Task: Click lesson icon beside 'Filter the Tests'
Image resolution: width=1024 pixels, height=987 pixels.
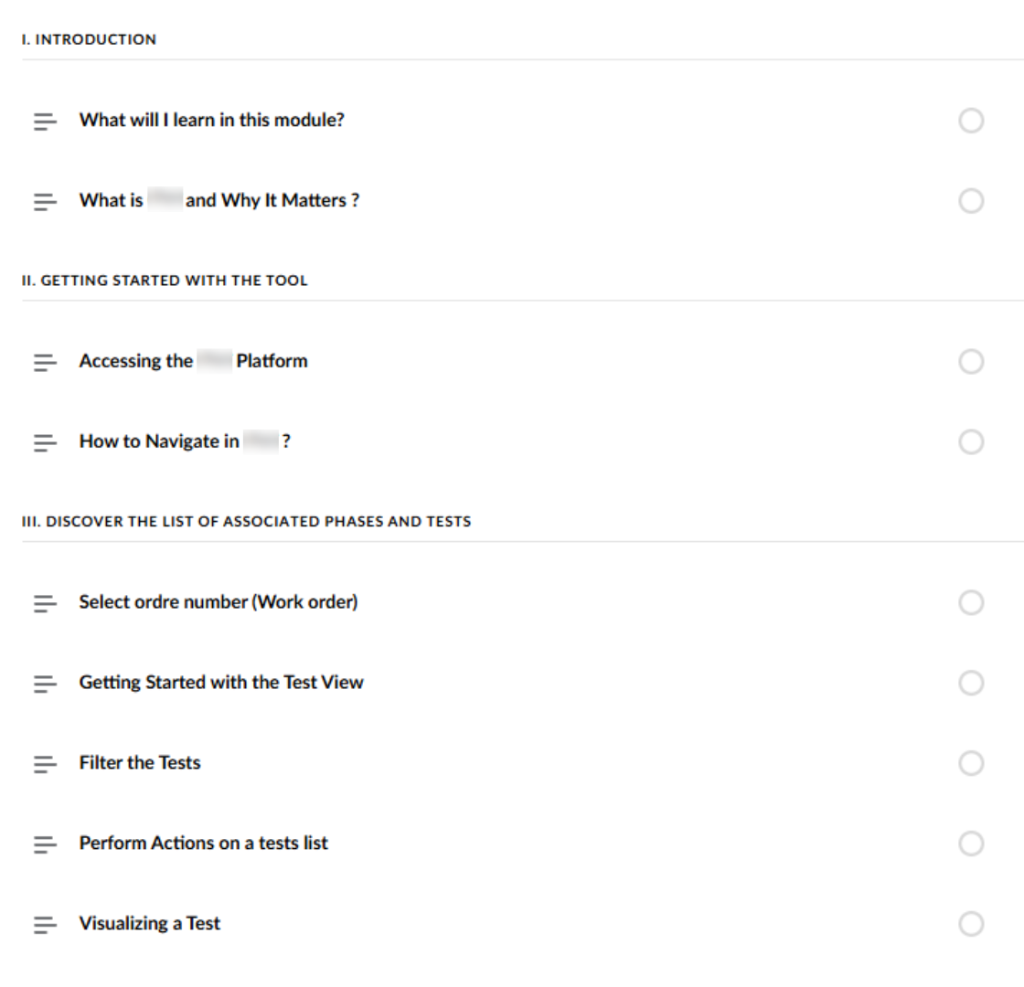Action: [x=45, y=764]
